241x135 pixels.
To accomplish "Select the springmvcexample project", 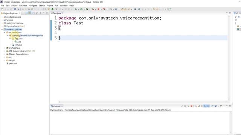I will [15, 23].
